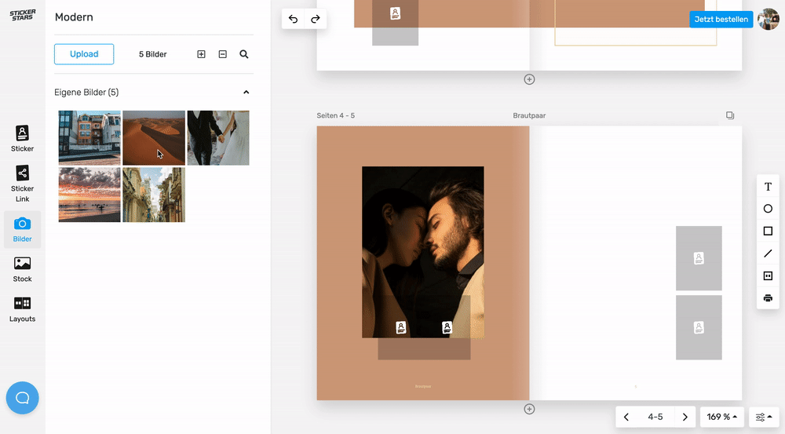The height and width of the screenshot is (434, 785).
Task: Decrease thumbnail size with minus icon
Action: point(223,54)
